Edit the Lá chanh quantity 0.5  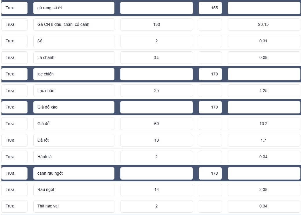[x=156, y=57]
